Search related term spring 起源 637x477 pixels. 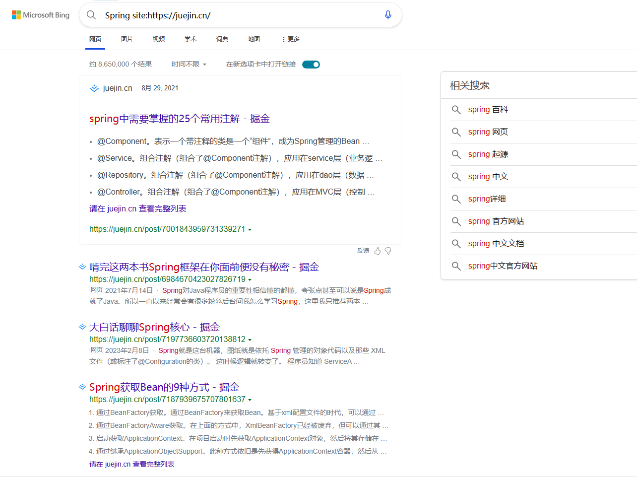[488, 154]
